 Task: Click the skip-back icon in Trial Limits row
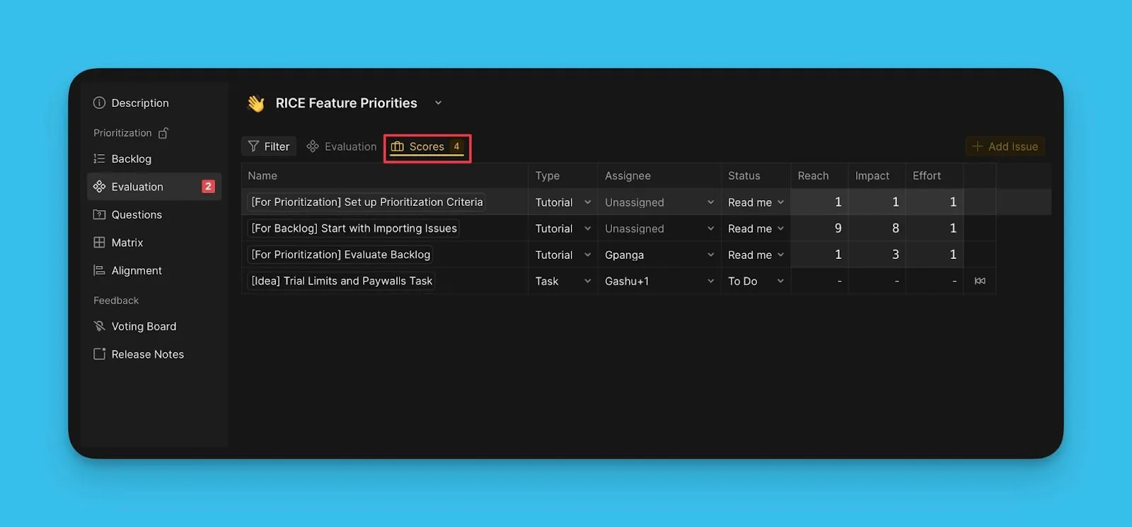980,282
